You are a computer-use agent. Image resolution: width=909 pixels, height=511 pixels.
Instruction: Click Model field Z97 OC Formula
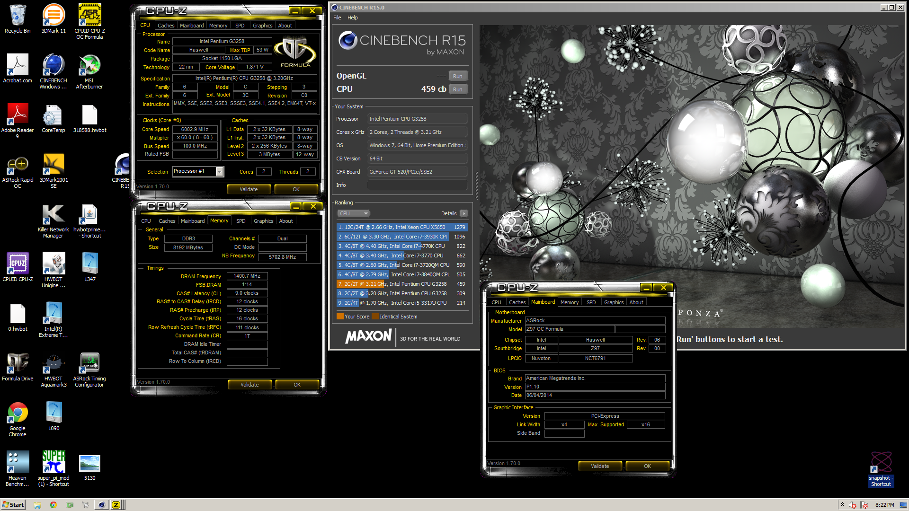coord(570,329)
